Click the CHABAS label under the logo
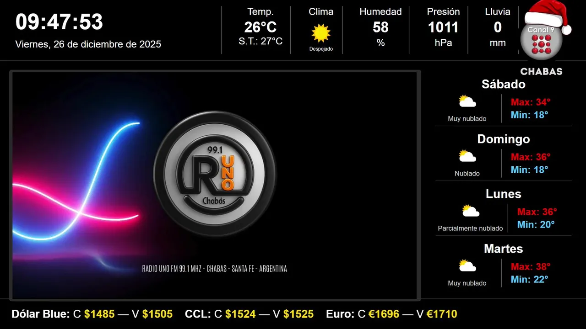586x329 pixels. [541, 72]
